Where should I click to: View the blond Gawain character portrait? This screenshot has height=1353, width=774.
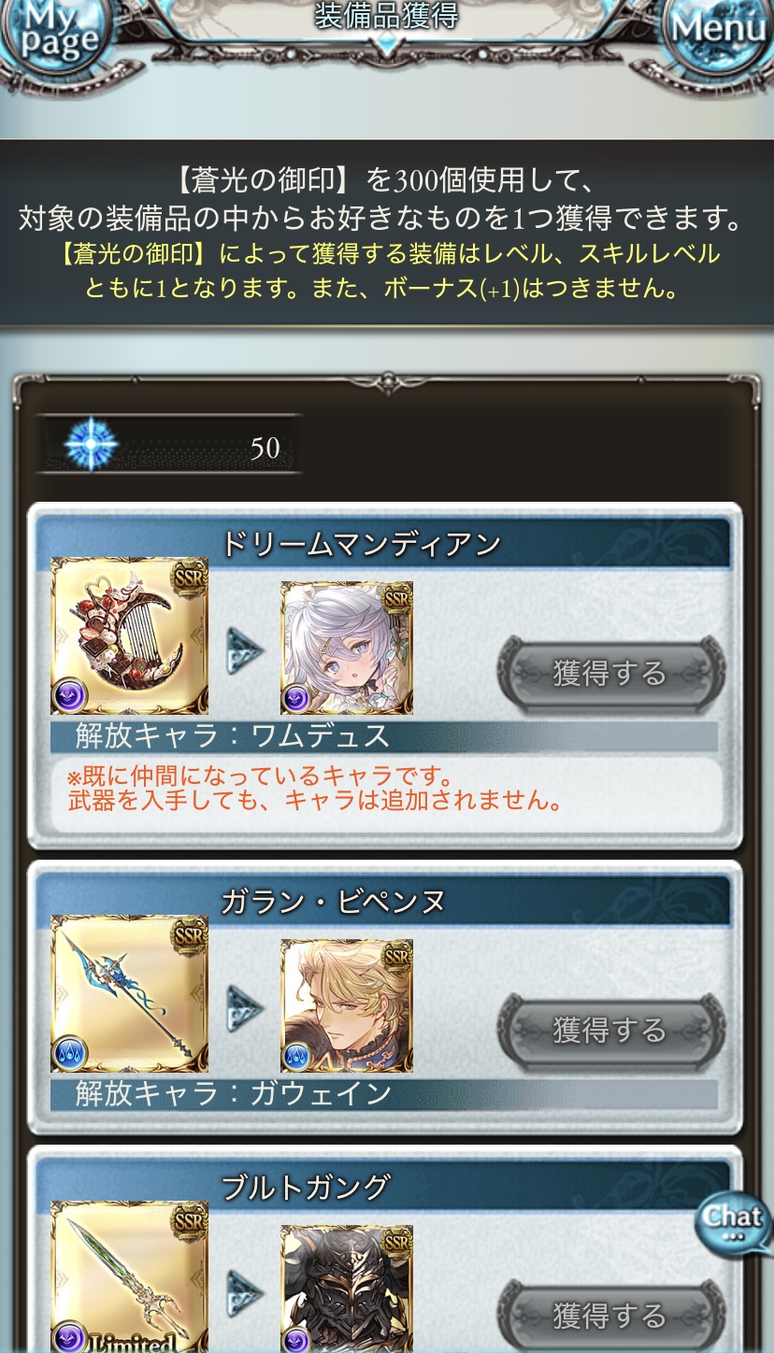click(347, 1005)
